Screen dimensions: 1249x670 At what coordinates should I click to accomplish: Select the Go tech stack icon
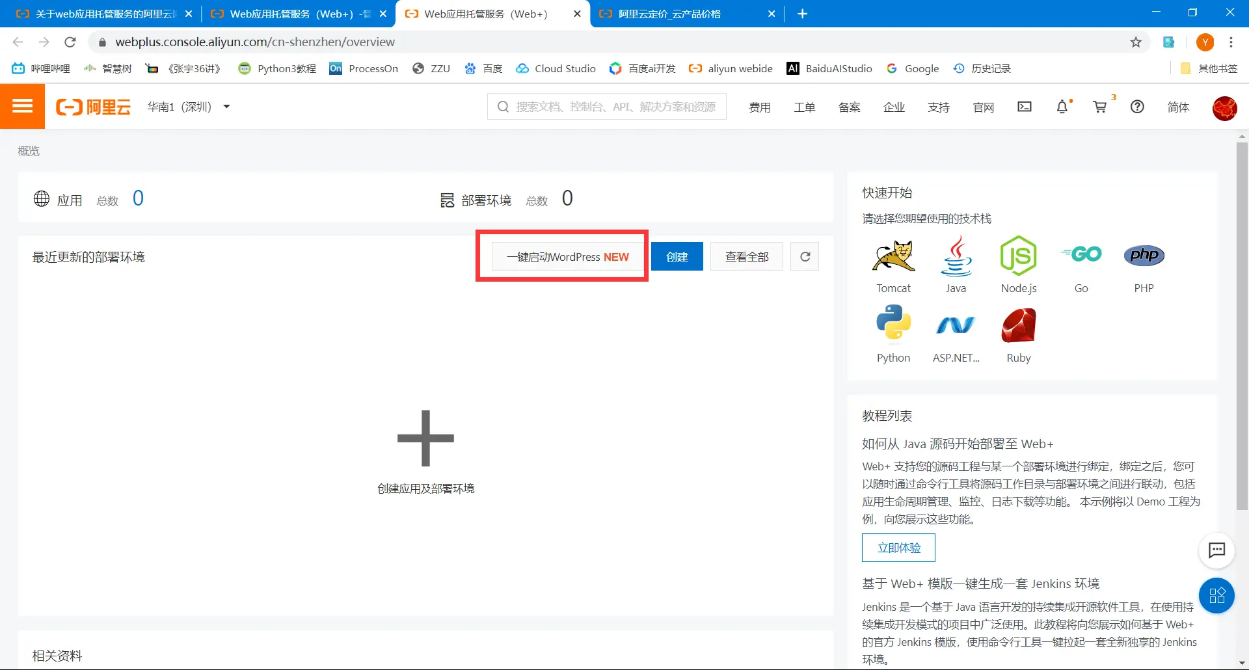click(1081, 254)
